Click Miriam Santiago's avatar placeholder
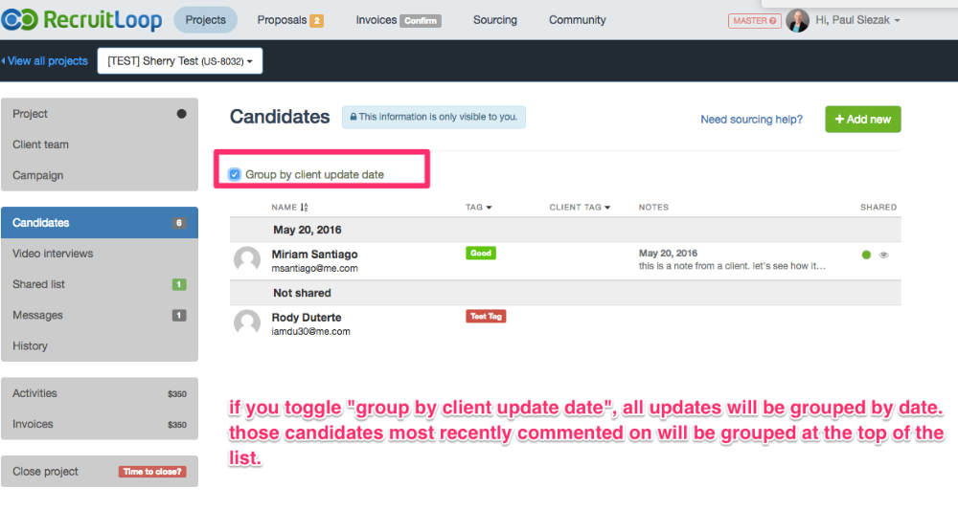 pos(247,260)
